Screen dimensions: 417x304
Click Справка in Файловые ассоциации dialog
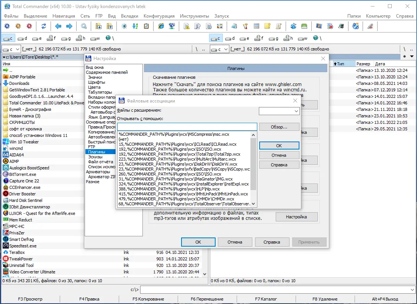(x=279, y=165)
